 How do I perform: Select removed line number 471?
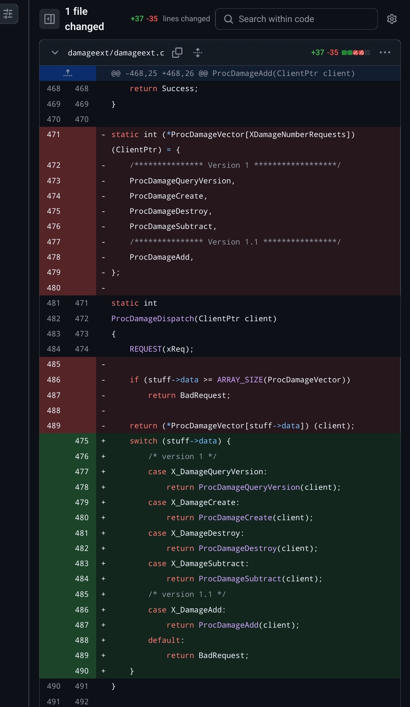[54, 134]
